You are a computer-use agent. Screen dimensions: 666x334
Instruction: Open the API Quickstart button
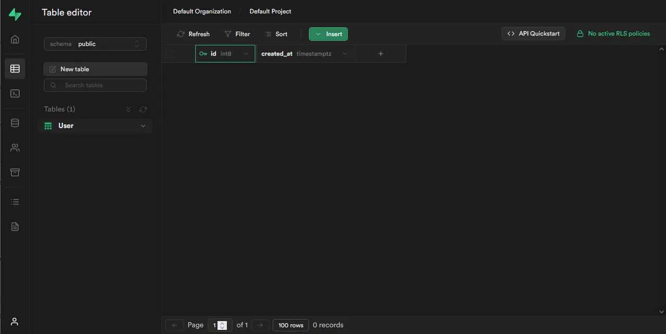tap(533, 34)
